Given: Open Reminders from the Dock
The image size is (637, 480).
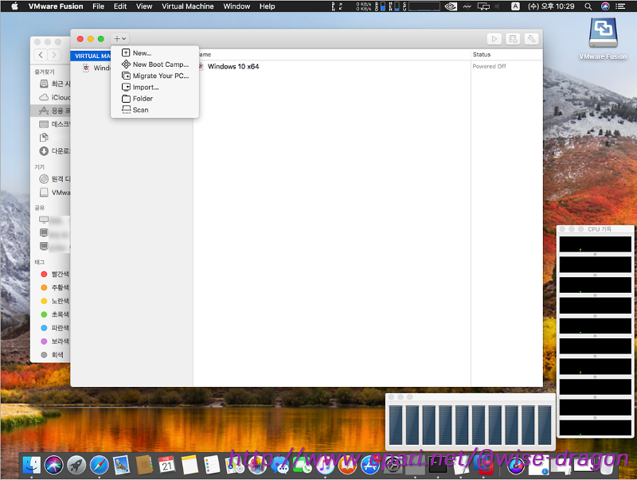Looking at the screenshot, I should [x=212, y=465].
